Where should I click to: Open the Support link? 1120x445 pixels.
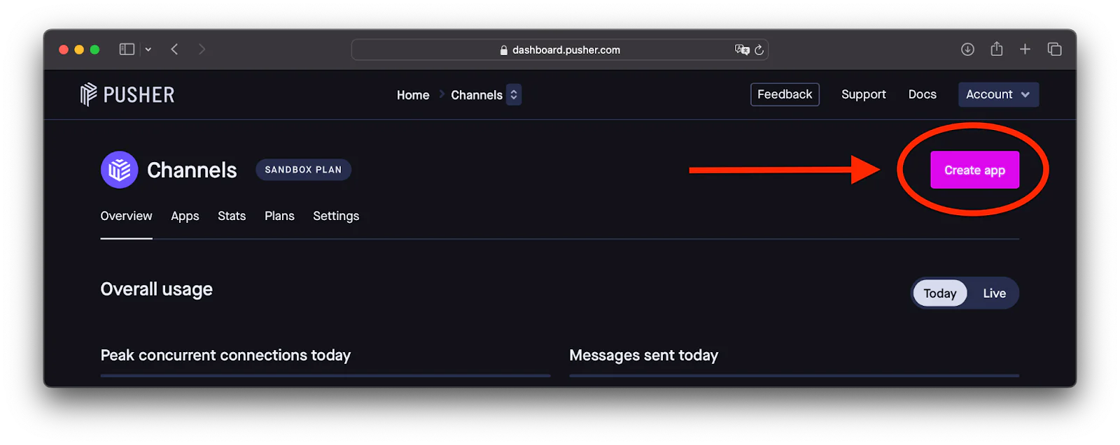863,94
